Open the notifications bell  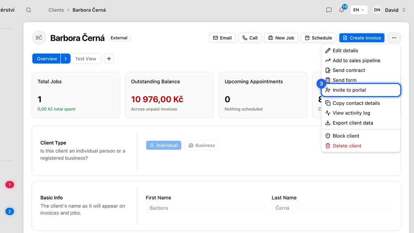coord(342,10)
